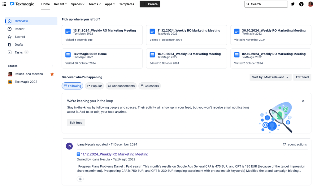This screenshot has width=317, height=187.
Task: Open the user profile avatar
Action: tap(310, 4)
